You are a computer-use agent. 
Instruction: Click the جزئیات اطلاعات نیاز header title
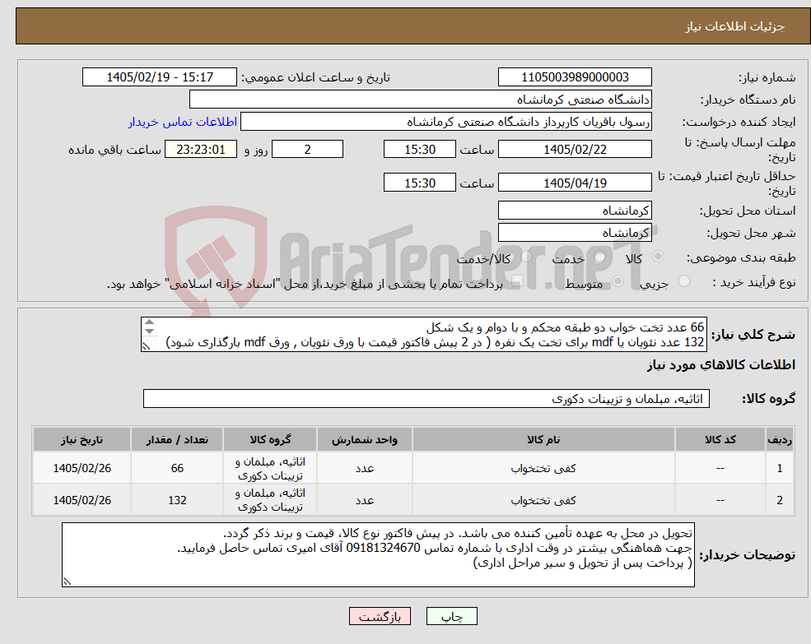(735, 26)
